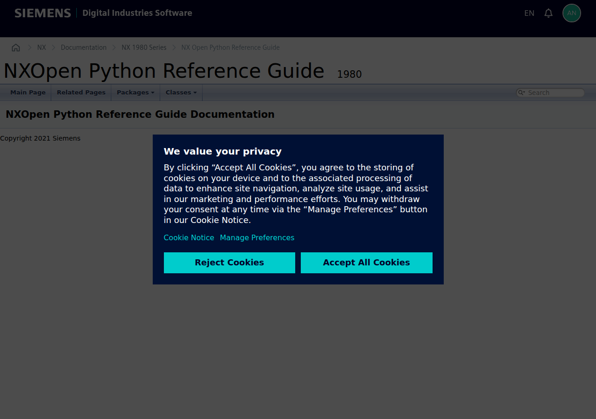This screenshot has height=419, width=596.
Task: Go to NX 1980 Series breadcrumb
Action: [x=144, y=47]
